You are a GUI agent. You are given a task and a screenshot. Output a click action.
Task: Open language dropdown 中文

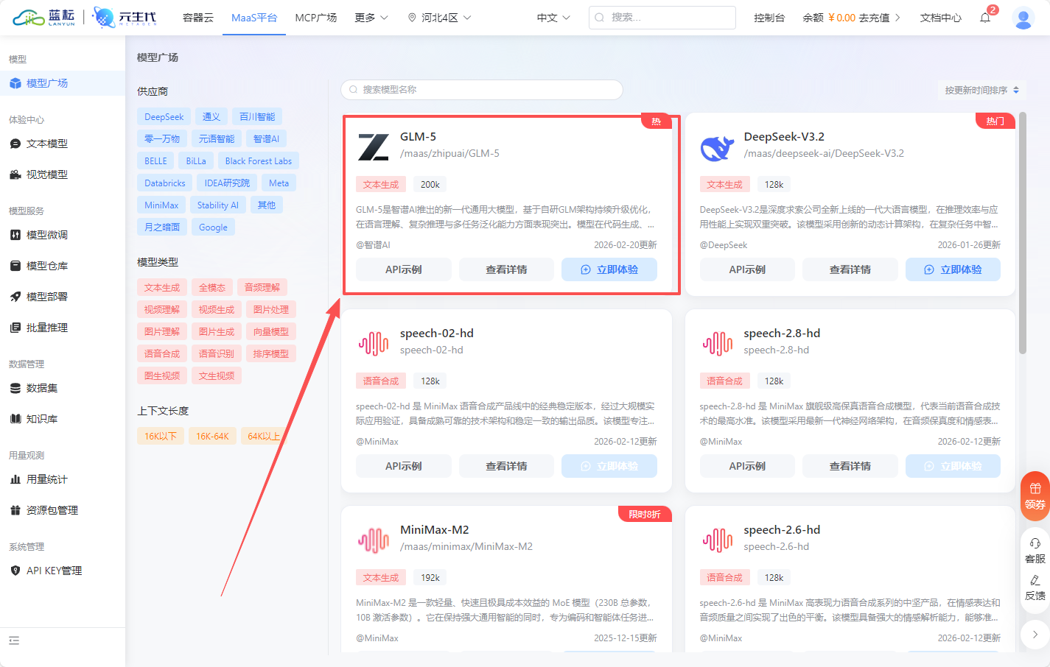(x=553, y=18)
